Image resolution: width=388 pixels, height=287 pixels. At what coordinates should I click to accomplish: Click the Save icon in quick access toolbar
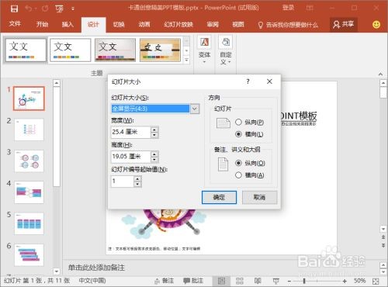14,9
